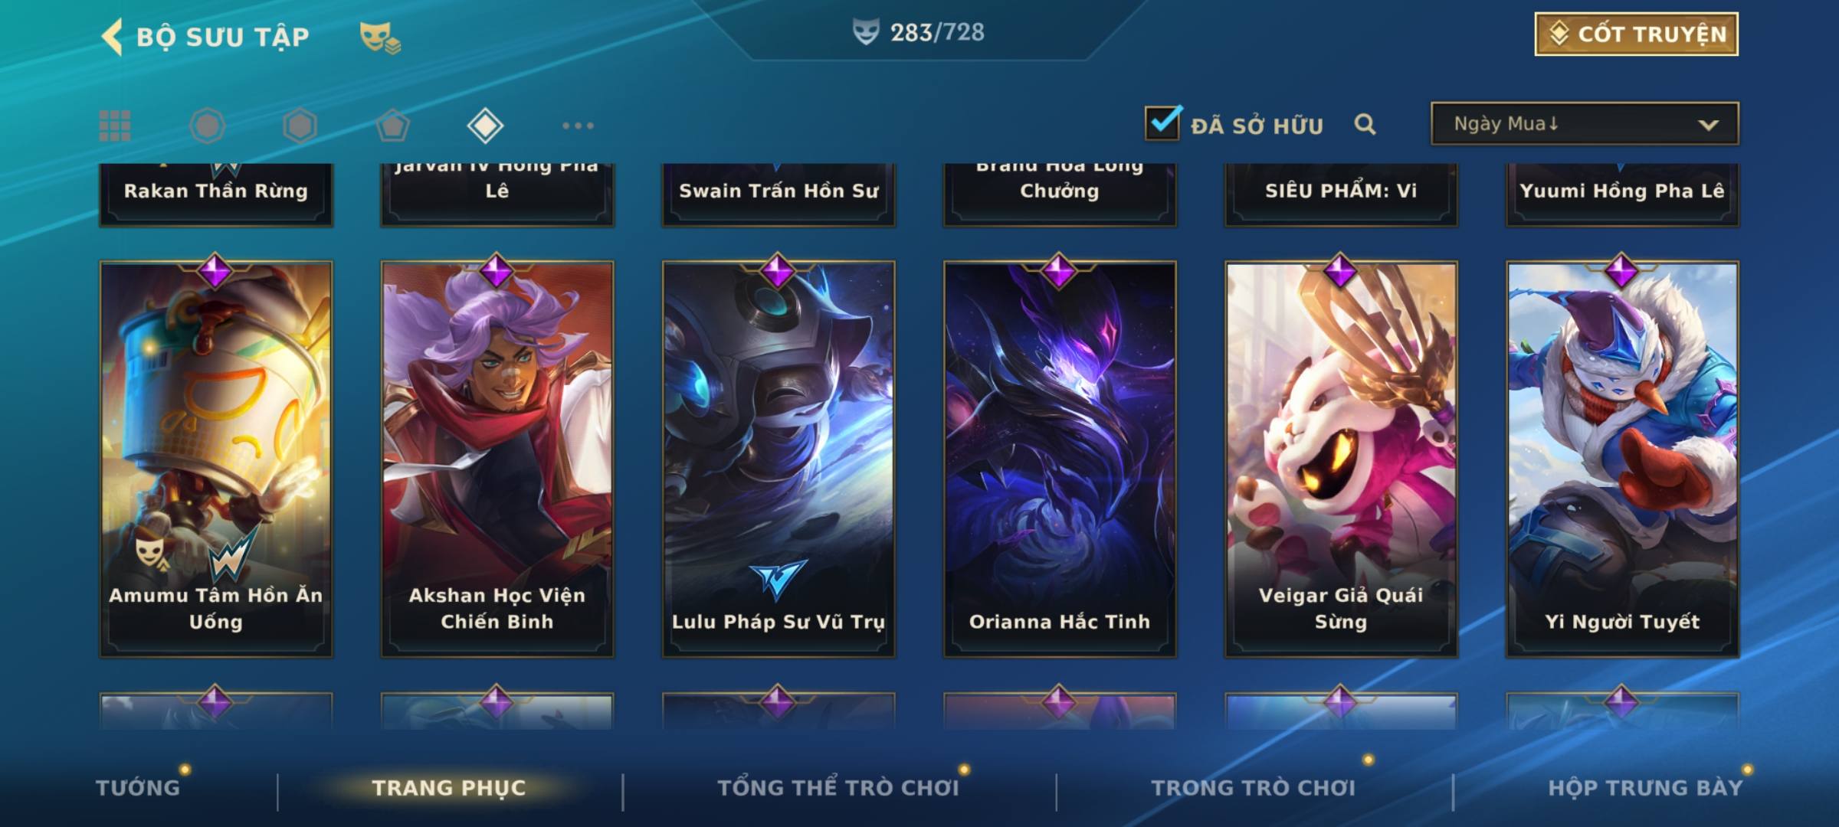This screenshot has height=827, width=1839.
Task: Open the Trong Trò Chơi tab
Action: click(x=1254, y=787)
